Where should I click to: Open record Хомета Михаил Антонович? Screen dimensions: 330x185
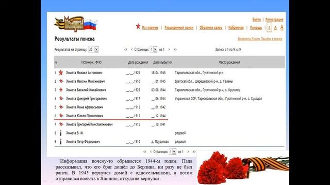tap(84, 72)
